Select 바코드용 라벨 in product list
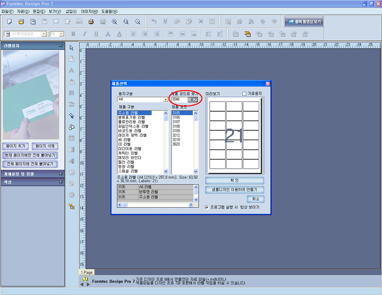This screenshot has height=295, width=382. (130, 131)
